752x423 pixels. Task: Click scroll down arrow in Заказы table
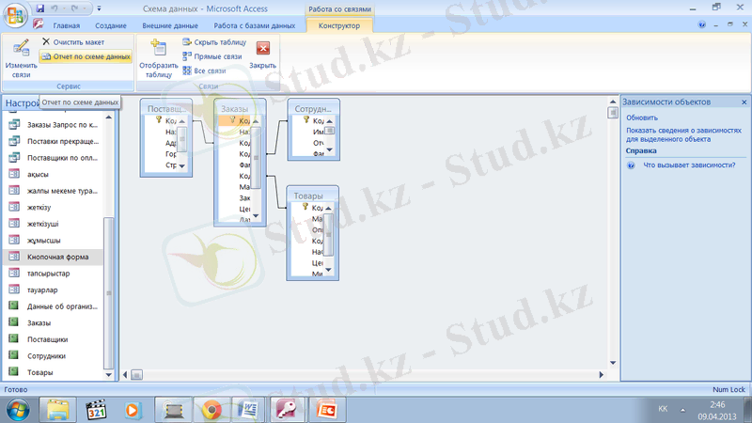tap(256, 216)
